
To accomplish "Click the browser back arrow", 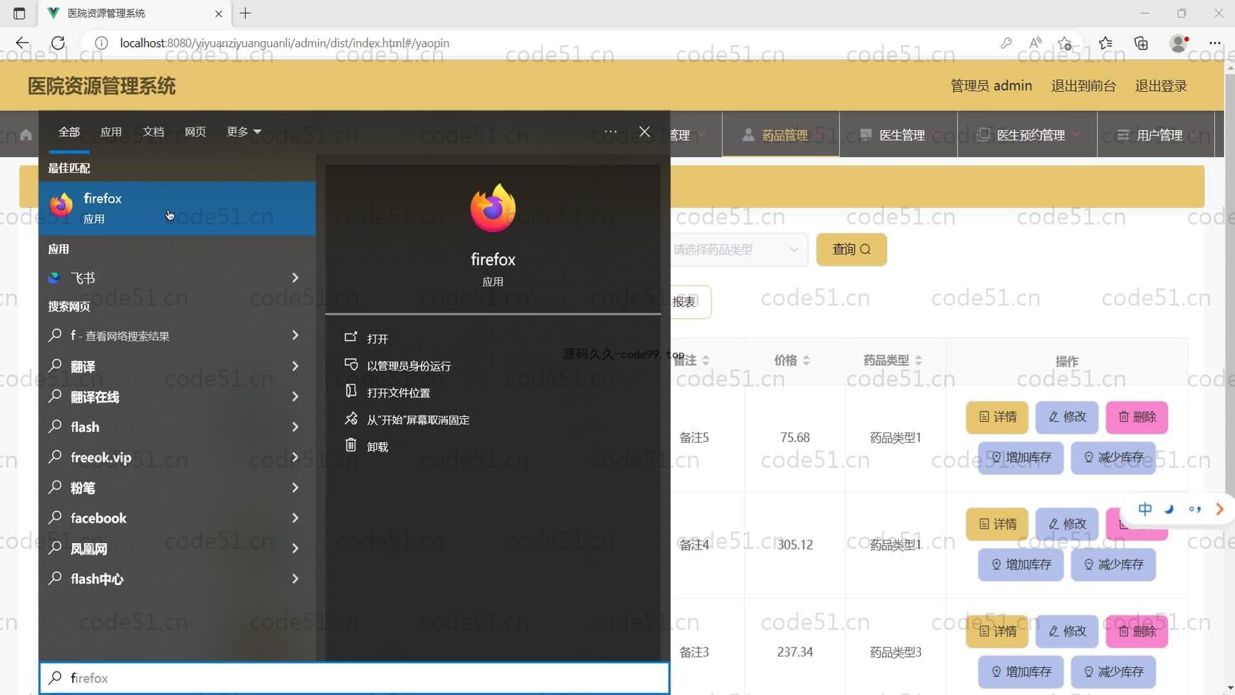I will pos(23,43).
